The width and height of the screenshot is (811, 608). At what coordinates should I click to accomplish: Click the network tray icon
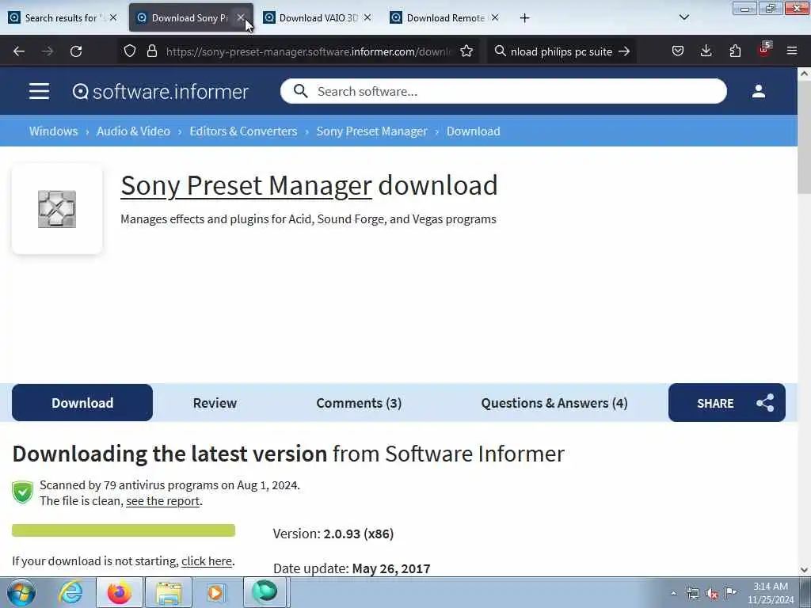[x=692, y=593]
